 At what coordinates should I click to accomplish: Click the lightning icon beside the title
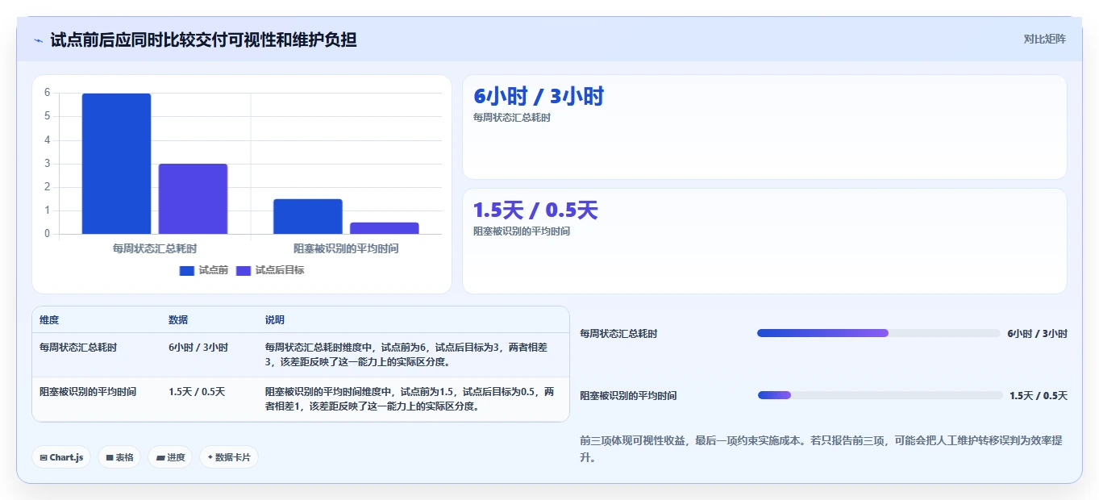[38, 40]
